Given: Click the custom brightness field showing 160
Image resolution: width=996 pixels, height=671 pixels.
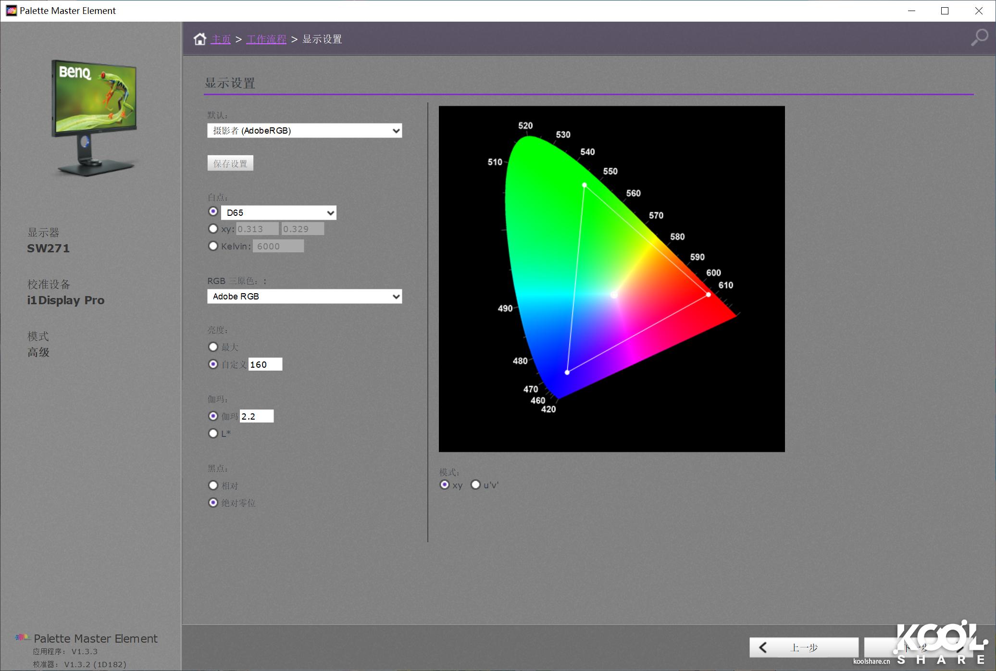Looking at the screenshot, I should click(x=265, y=365).
